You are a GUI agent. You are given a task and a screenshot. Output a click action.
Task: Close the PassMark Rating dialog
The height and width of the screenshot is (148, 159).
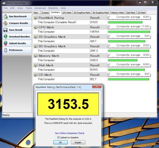(x=97, y=86)
